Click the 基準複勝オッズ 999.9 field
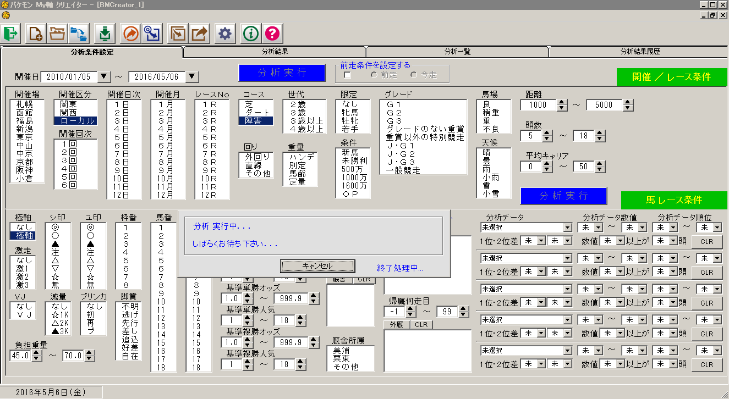 [x=291, y=342]
